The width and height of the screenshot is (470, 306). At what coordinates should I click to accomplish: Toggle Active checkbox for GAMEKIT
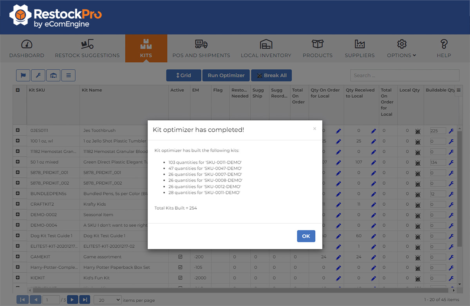click(180, 257)
